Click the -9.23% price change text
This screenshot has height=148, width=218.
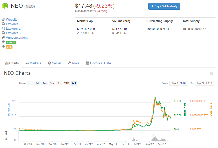click(x=104, y=6)
